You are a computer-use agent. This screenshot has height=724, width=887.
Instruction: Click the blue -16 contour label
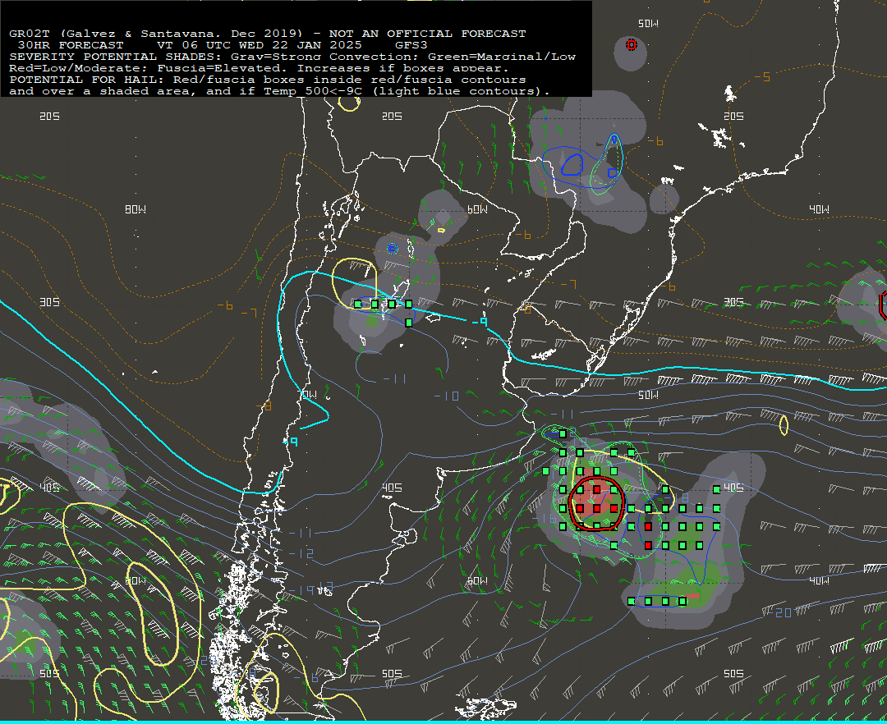pyautogui.click(x=545, y=518)
